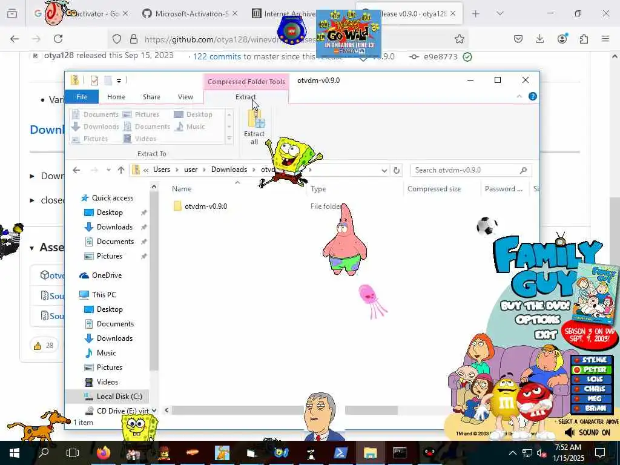Open Explorer help question mark icon
The width and height of the screenshot is (620, 465).
coord(533,96)
